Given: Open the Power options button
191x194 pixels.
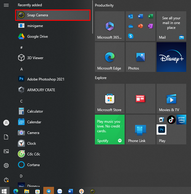Looking at the screenshot, I should pyautogui.click(x=6, y=180).
